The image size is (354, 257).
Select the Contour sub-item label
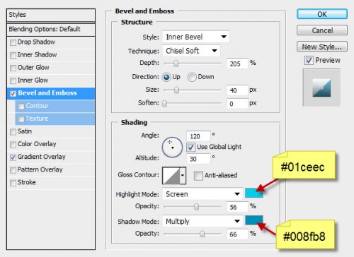coord(38,106)
